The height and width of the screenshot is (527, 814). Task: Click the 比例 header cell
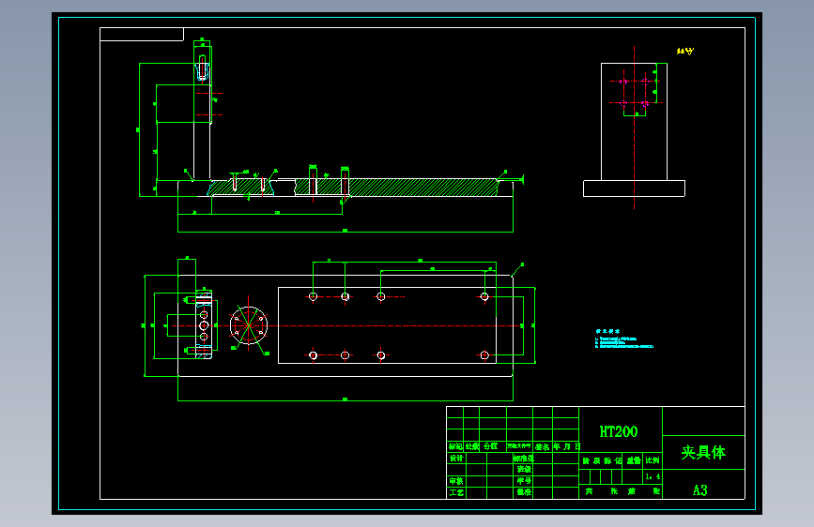coord(653,460)
